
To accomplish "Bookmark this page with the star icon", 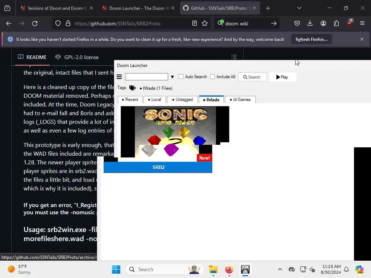I will (x=205, y=24).
